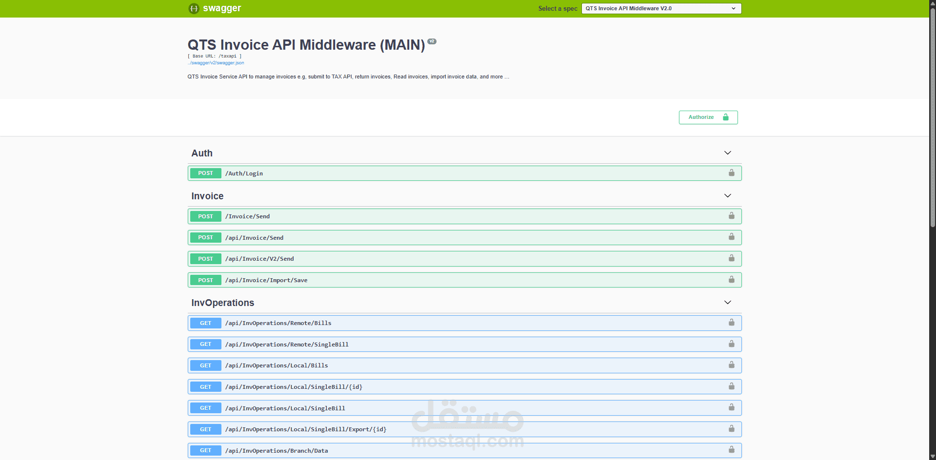Click the swagger wordmark in header

coord(222,8)
